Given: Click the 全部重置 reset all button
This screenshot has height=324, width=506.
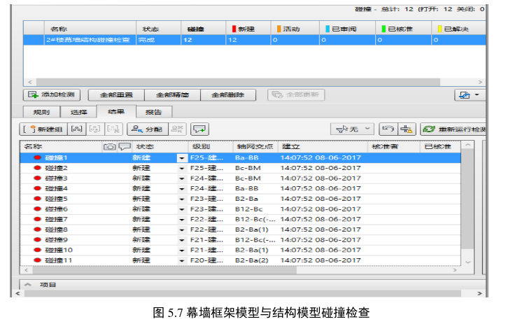Looking at the screenshot, I should (116, 95).
